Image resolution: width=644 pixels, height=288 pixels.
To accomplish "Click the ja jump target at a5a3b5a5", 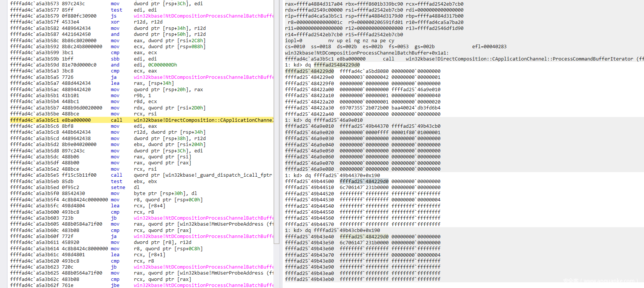I will 203,77.
